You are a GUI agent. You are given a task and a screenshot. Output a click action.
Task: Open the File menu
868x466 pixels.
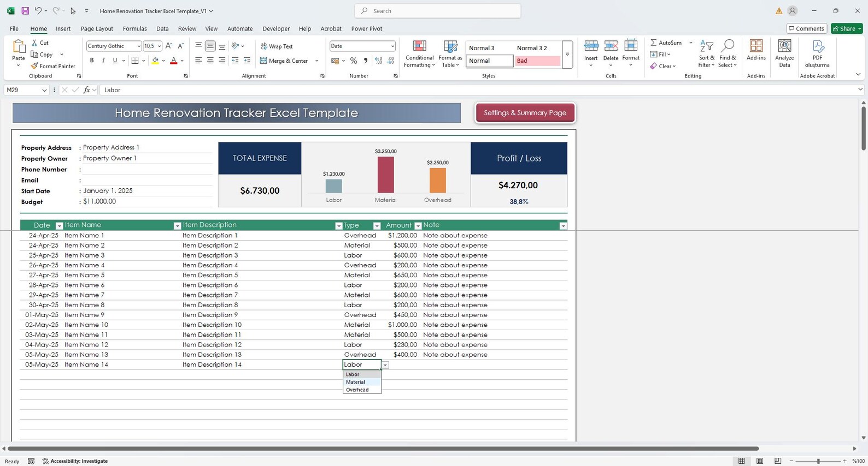pos(14,28)
